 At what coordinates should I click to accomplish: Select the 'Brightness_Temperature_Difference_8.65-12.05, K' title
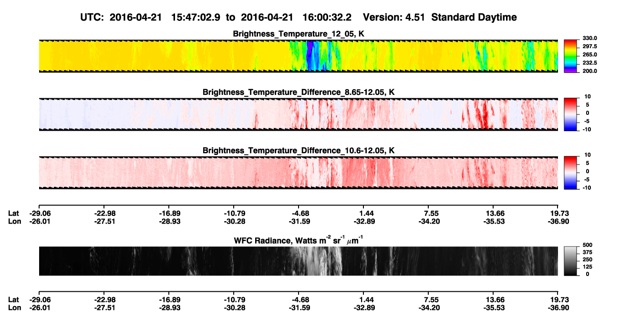299,92
